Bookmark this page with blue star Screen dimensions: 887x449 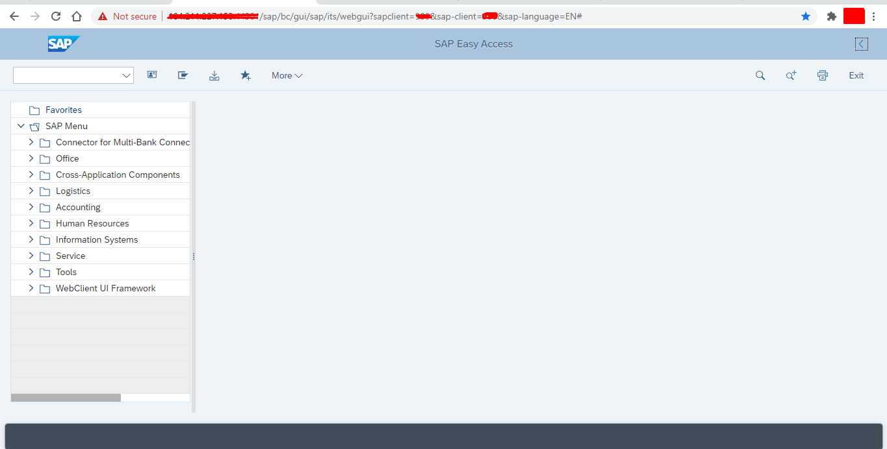806,16
